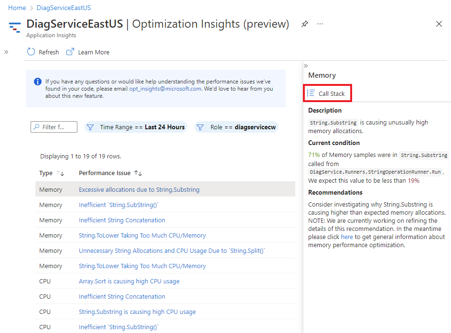451x333 pixels.
Task: Click the Learn More label
Action: coord(94,52)
